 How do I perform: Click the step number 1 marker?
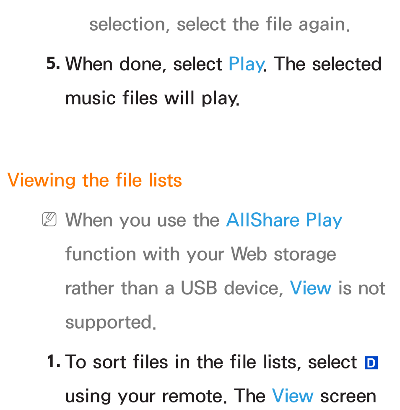pos(54,362)
